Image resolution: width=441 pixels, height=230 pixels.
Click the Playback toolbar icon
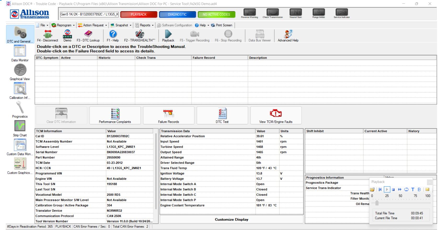pos(168,36)
